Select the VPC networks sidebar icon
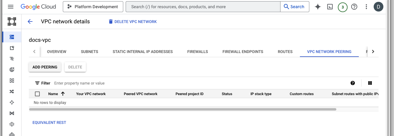 point(12,37)
